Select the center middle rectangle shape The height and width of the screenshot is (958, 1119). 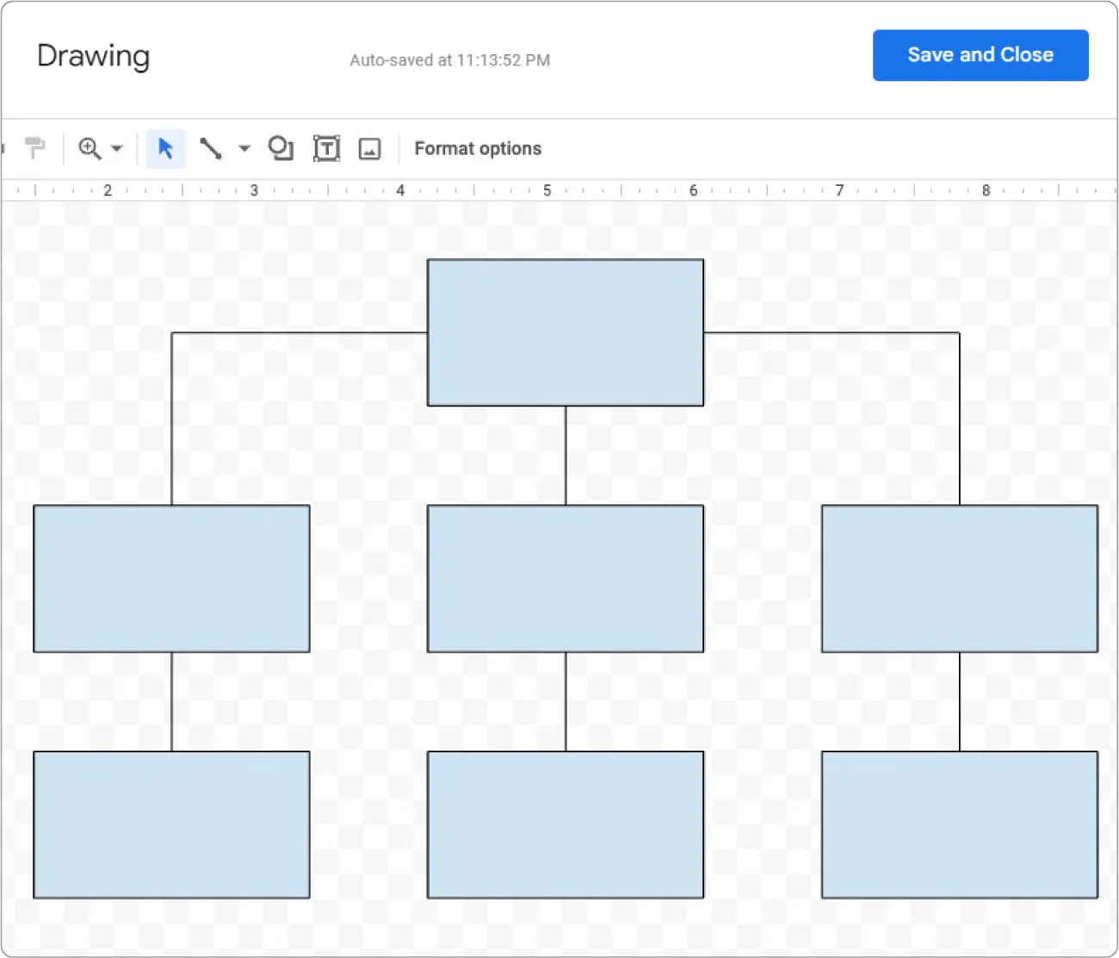[565, 578]
